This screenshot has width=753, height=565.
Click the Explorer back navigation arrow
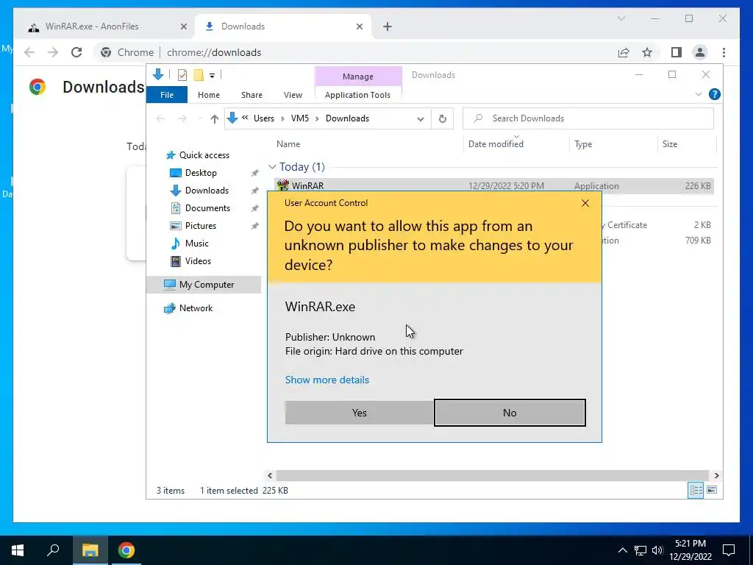(x=160, y=118)
